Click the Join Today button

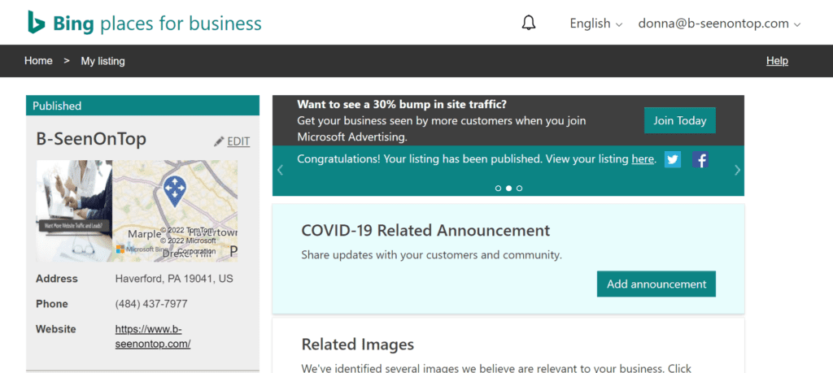coord(679,120)
